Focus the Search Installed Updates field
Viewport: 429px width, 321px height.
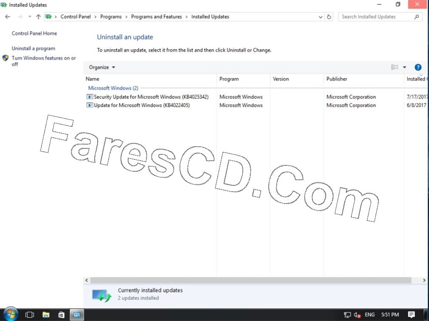[x=380, y=17]
